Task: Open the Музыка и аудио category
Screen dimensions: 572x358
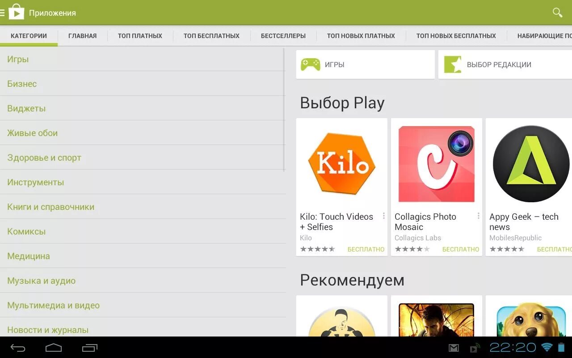Action: [x=142, y=281]
